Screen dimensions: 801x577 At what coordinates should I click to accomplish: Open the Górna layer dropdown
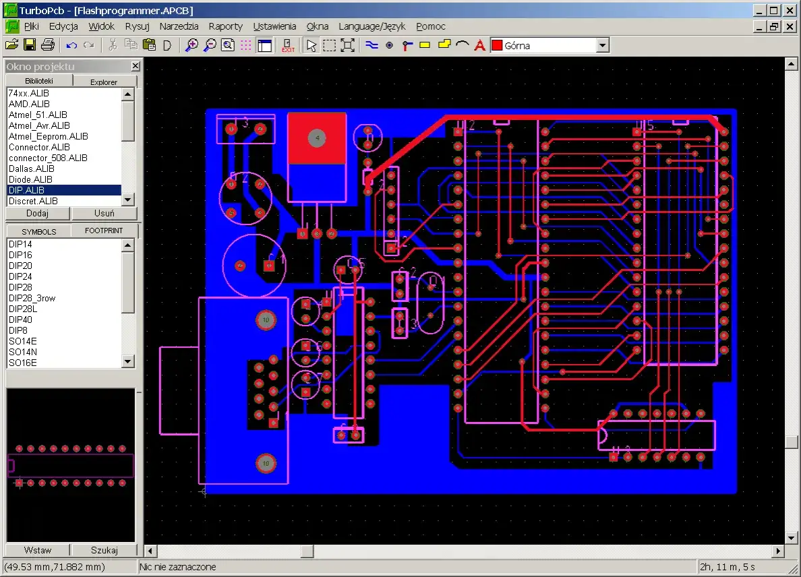pos(603,44)
